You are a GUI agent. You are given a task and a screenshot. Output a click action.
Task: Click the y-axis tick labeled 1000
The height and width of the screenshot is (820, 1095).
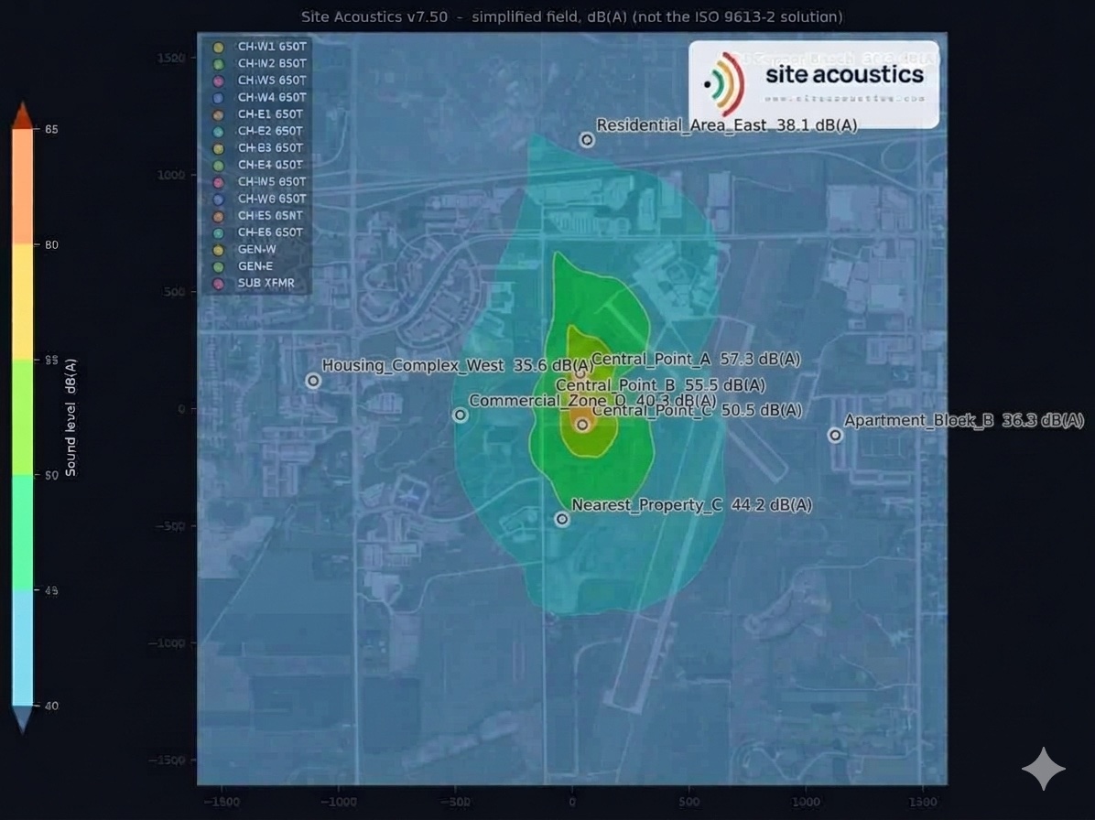pyautogui.click(x=171, y=175)
